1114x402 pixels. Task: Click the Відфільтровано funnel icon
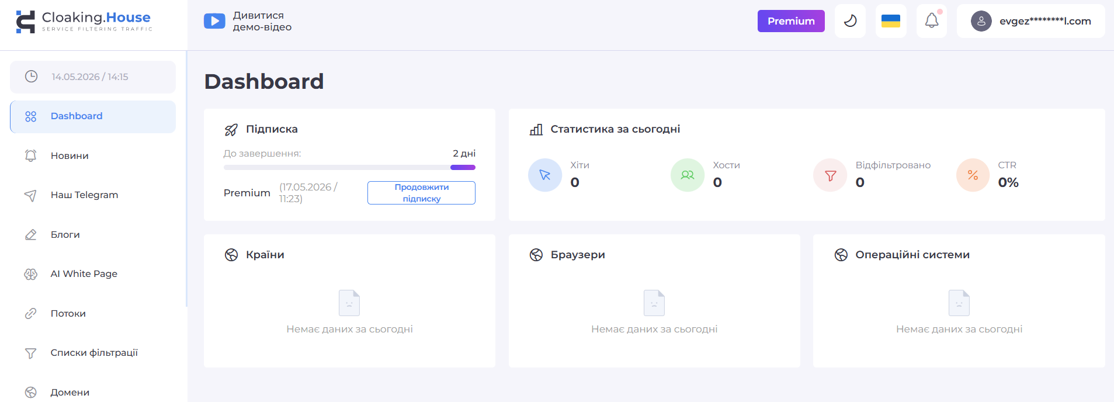pos(830,175)
